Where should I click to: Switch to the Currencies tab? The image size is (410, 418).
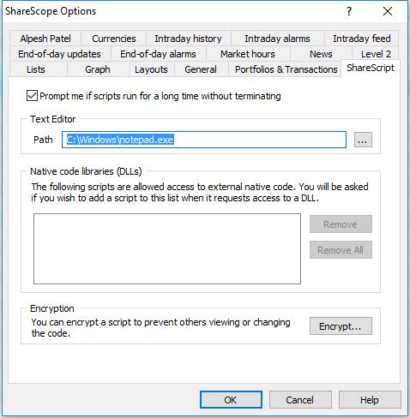point(114,39)
